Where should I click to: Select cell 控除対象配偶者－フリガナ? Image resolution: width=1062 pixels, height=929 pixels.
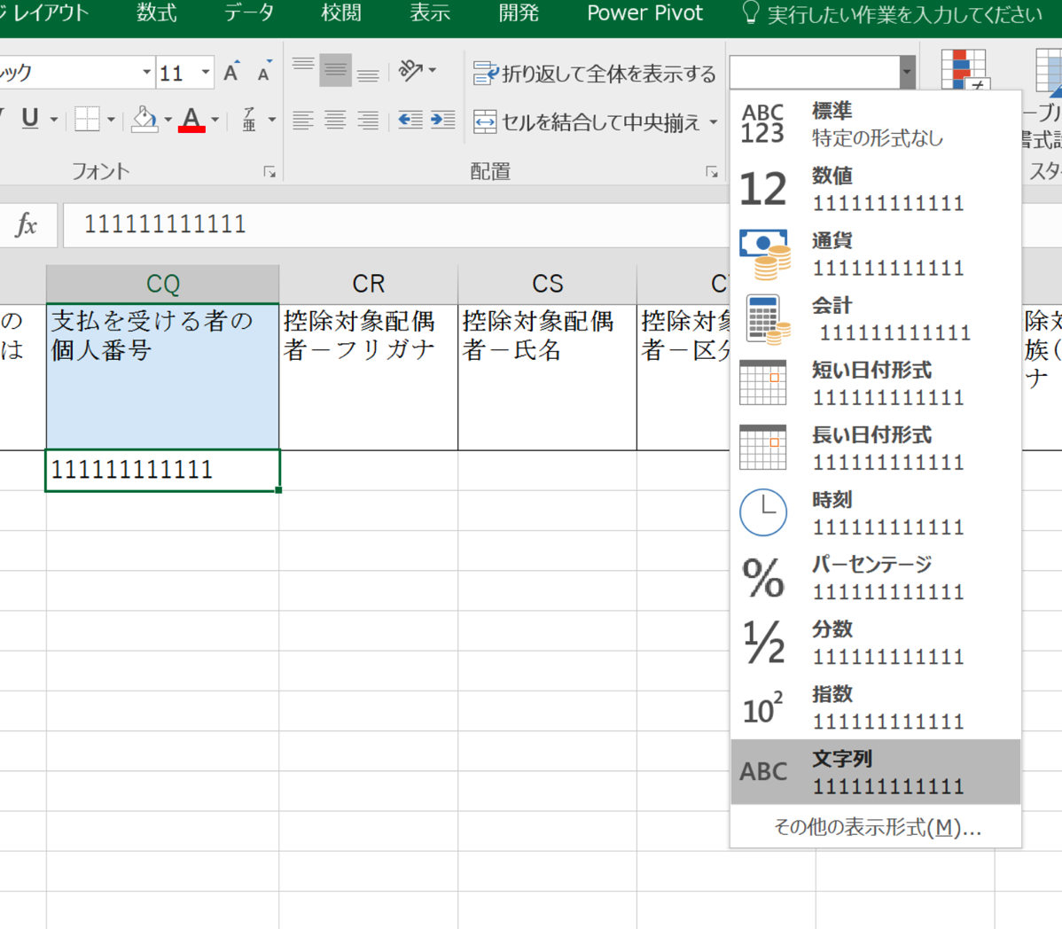tap(369, 377)
